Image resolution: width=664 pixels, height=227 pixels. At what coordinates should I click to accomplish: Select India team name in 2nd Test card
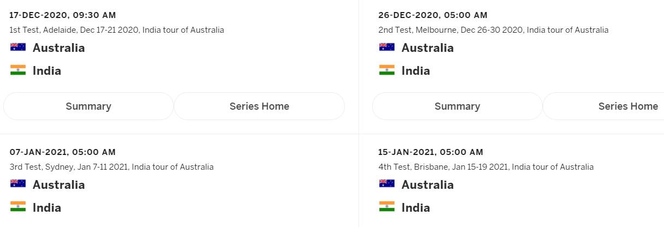coord(416,70)
